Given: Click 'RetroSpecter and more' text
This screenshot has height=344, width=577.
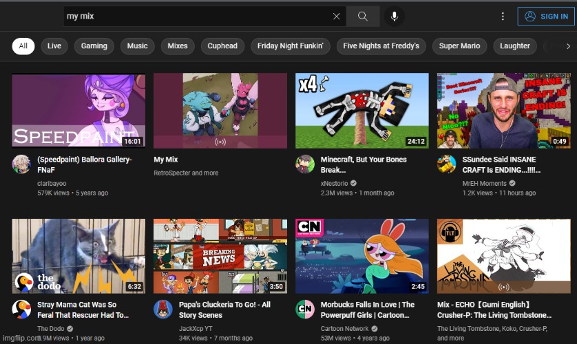Looking at the screenshot, I should coord(186,173).
